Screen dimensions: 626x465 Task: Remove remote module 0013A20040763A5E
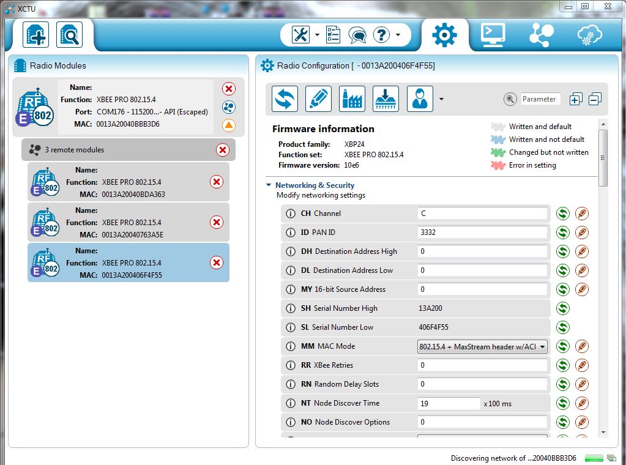(x=217, y=222)
